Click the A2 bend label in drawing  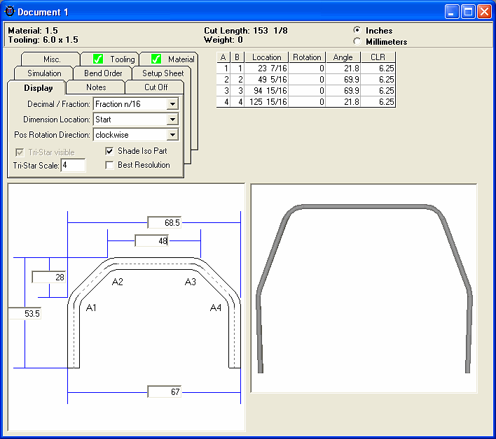(118, 282)
